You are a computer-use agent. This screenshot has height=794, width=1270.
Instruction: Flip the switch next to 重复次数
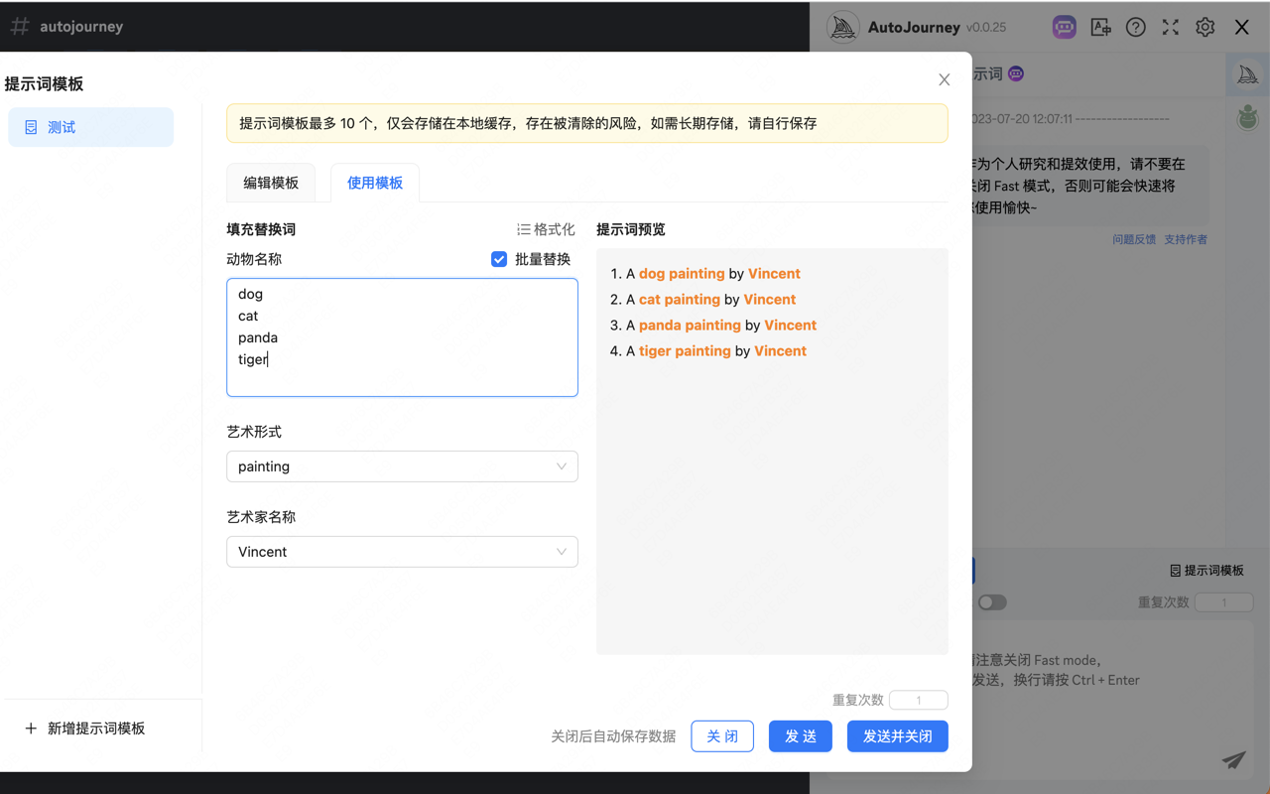992,601
